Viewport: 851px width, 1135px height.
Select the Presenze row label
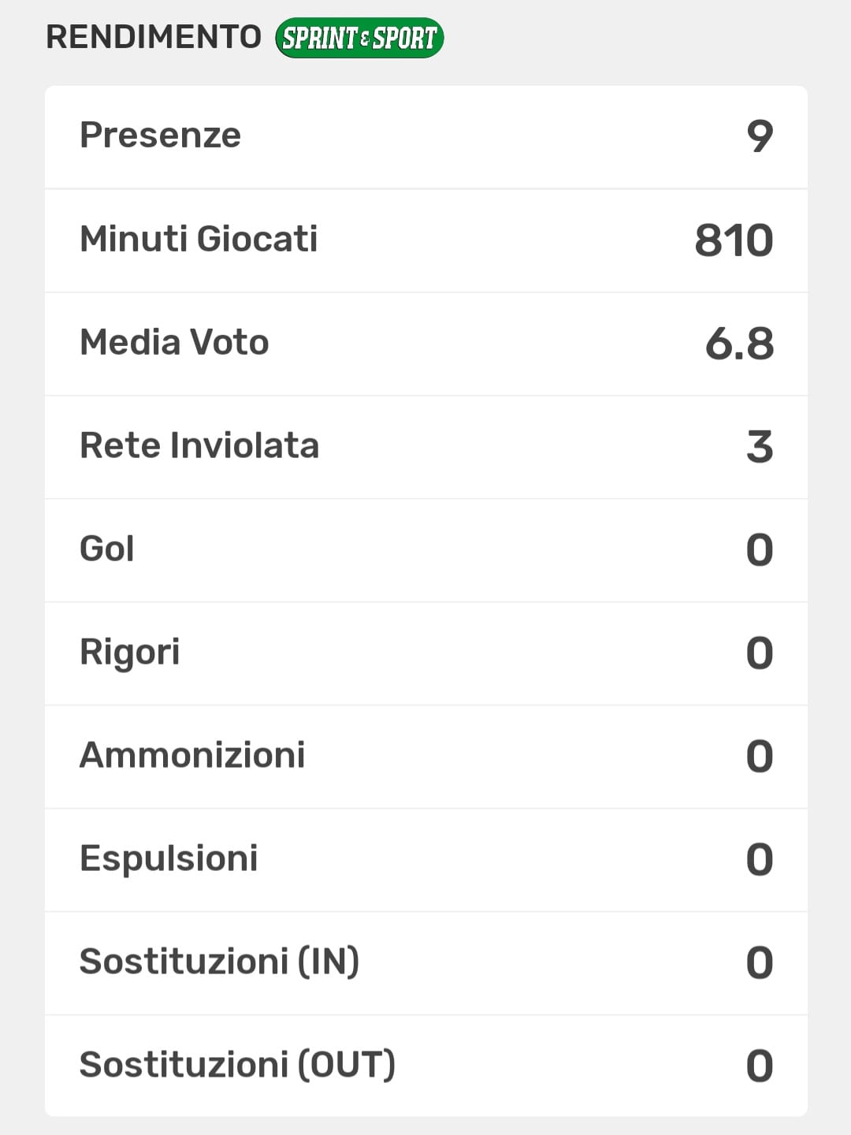coord(160,136)
